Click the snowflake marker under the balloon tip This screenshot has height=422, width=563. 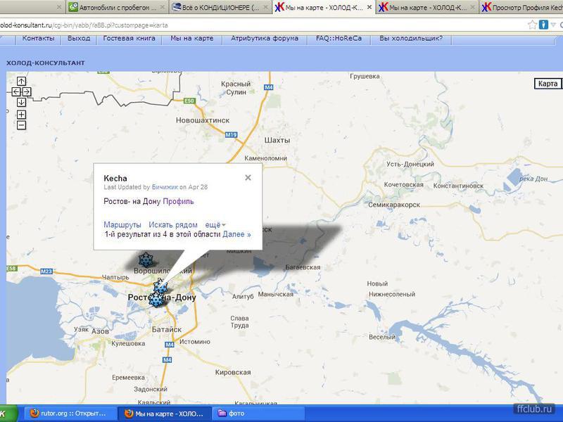click(160, 287)
